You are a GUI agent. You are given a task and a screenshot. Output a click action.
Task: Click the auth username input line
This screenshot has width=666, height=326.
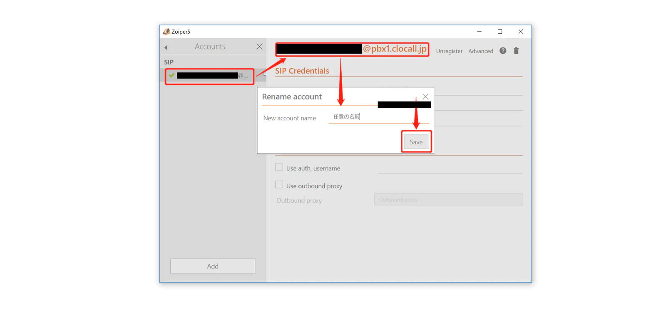pyautogui.click(x=450, y=168)
